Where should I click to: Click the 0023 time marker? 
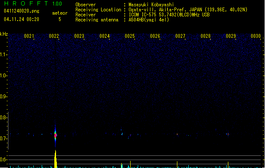tap(79, 36)
